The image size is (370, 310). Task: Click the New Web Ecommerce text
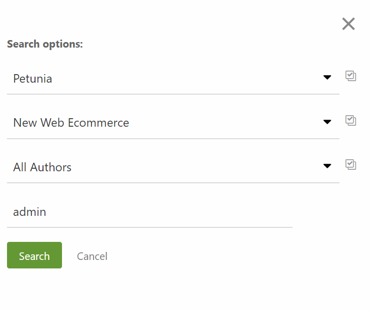coord(71,123)
